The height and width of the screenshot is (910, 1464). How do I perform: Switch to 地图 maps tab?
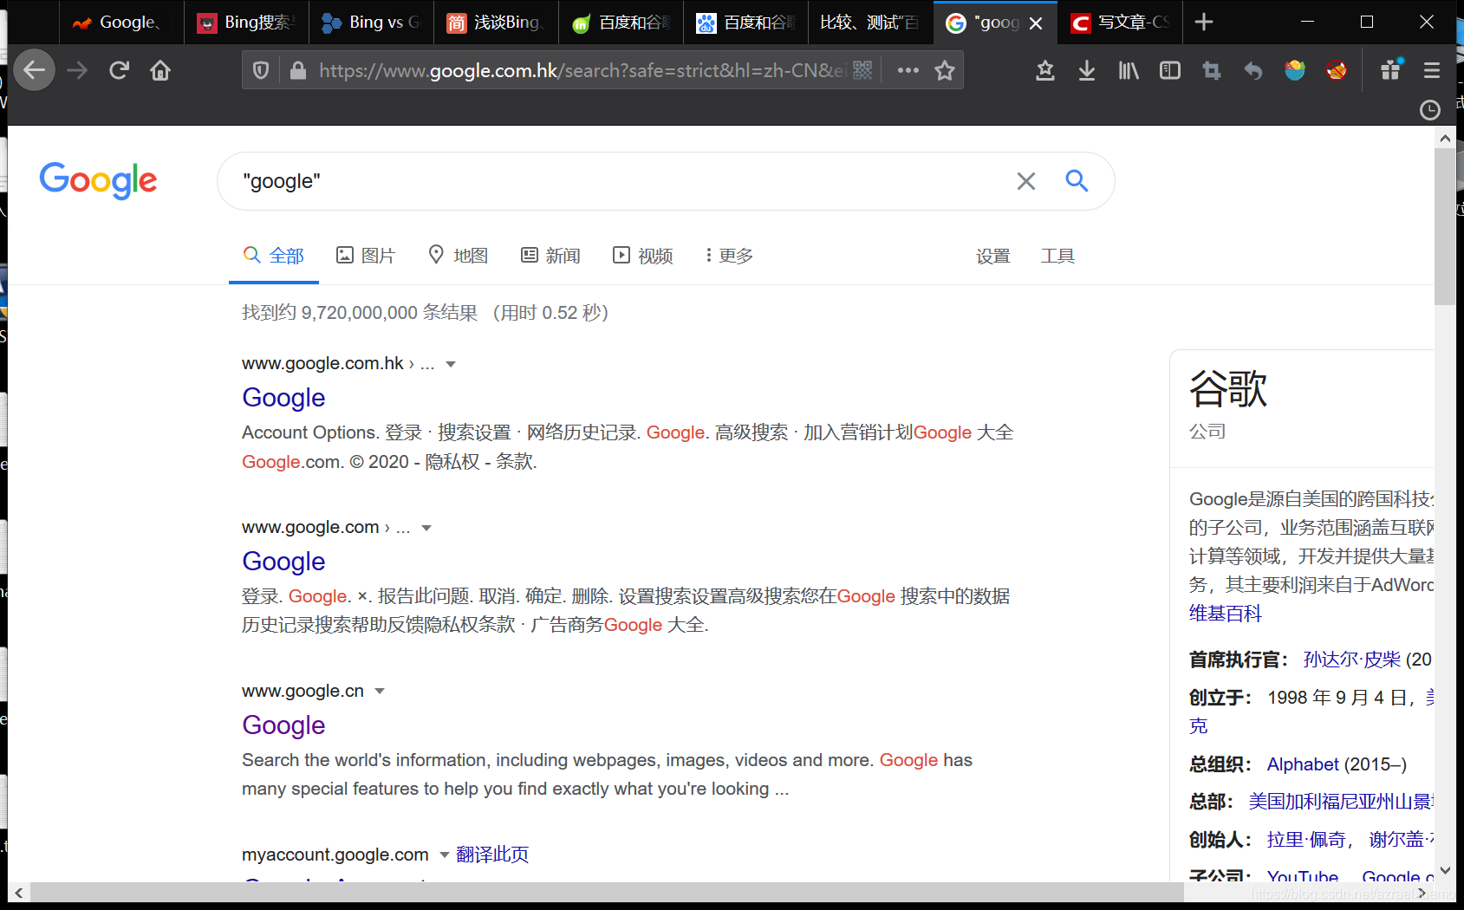pyautogui.click(x=459, y=256)
